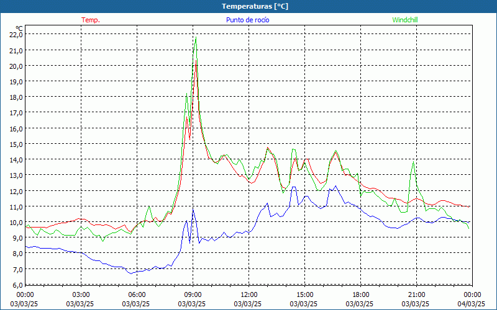Screen dimensions: 497x310
Task: Click the 15:00 time axis label
Action: 304,294
